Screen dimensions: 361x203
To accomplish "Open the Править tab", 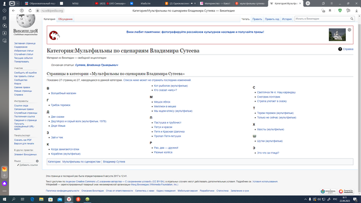I will [257, 19].
